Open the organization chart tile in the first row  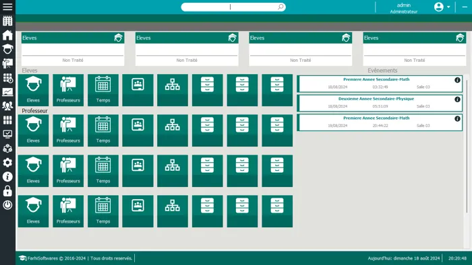coord(173,90)
